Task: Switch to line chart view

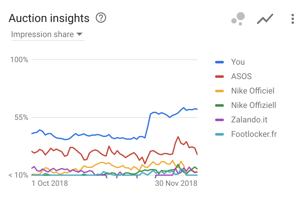Action: point(265,19)
